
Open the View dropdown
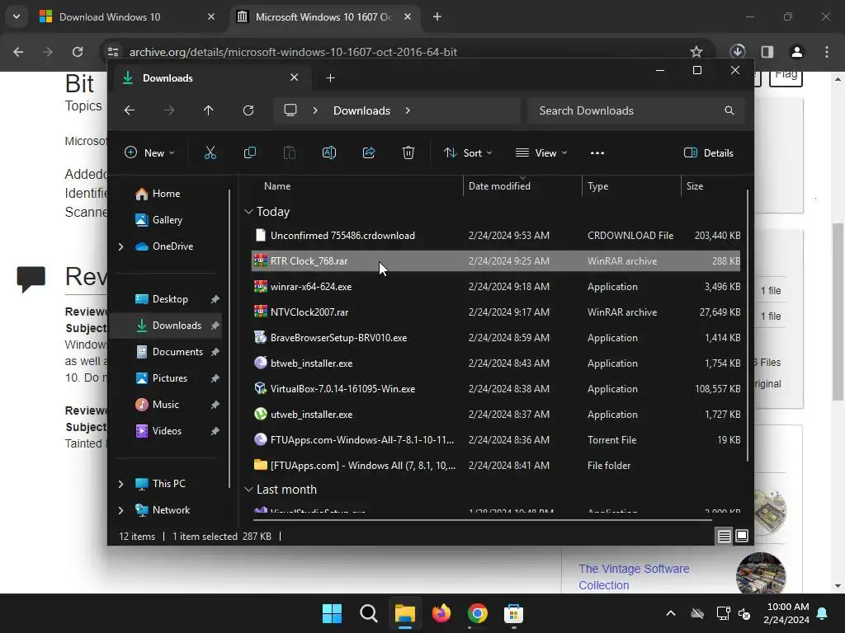click(541, 152)
